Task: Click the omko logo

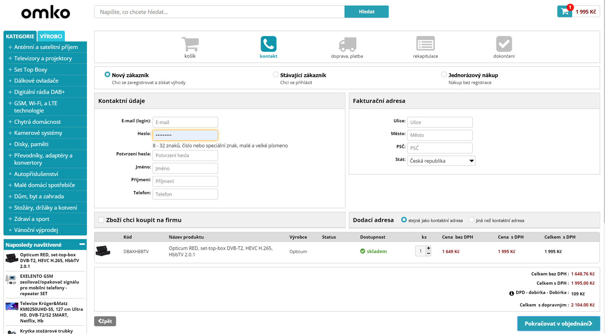Action: [46, 12]
